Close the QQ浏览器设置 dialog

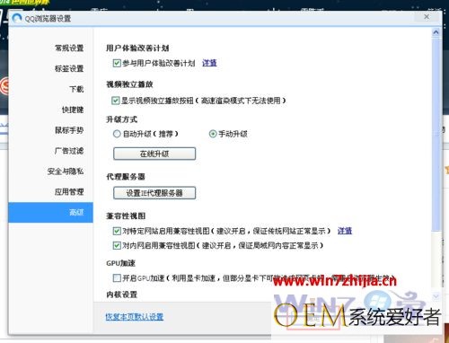click(x=427, y=17)
